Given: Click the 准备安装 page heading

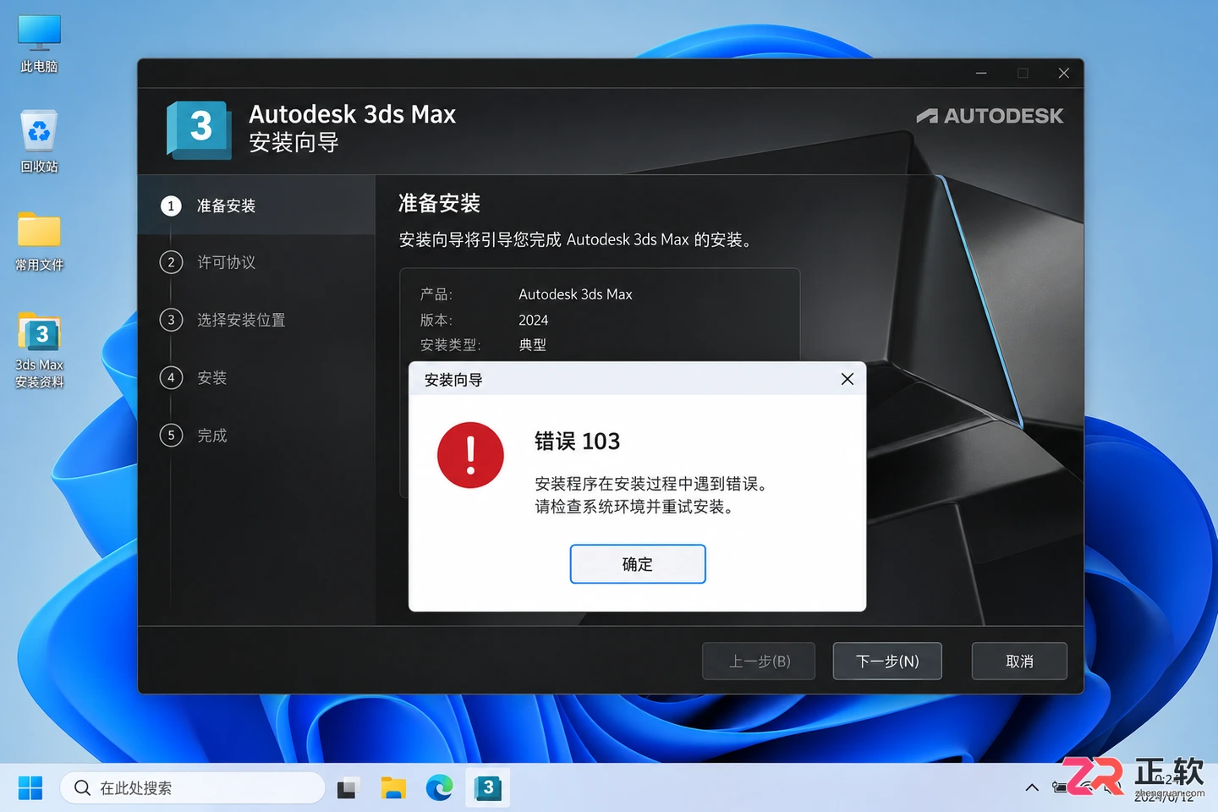Looking at the screenshot, I should point(439,203).
